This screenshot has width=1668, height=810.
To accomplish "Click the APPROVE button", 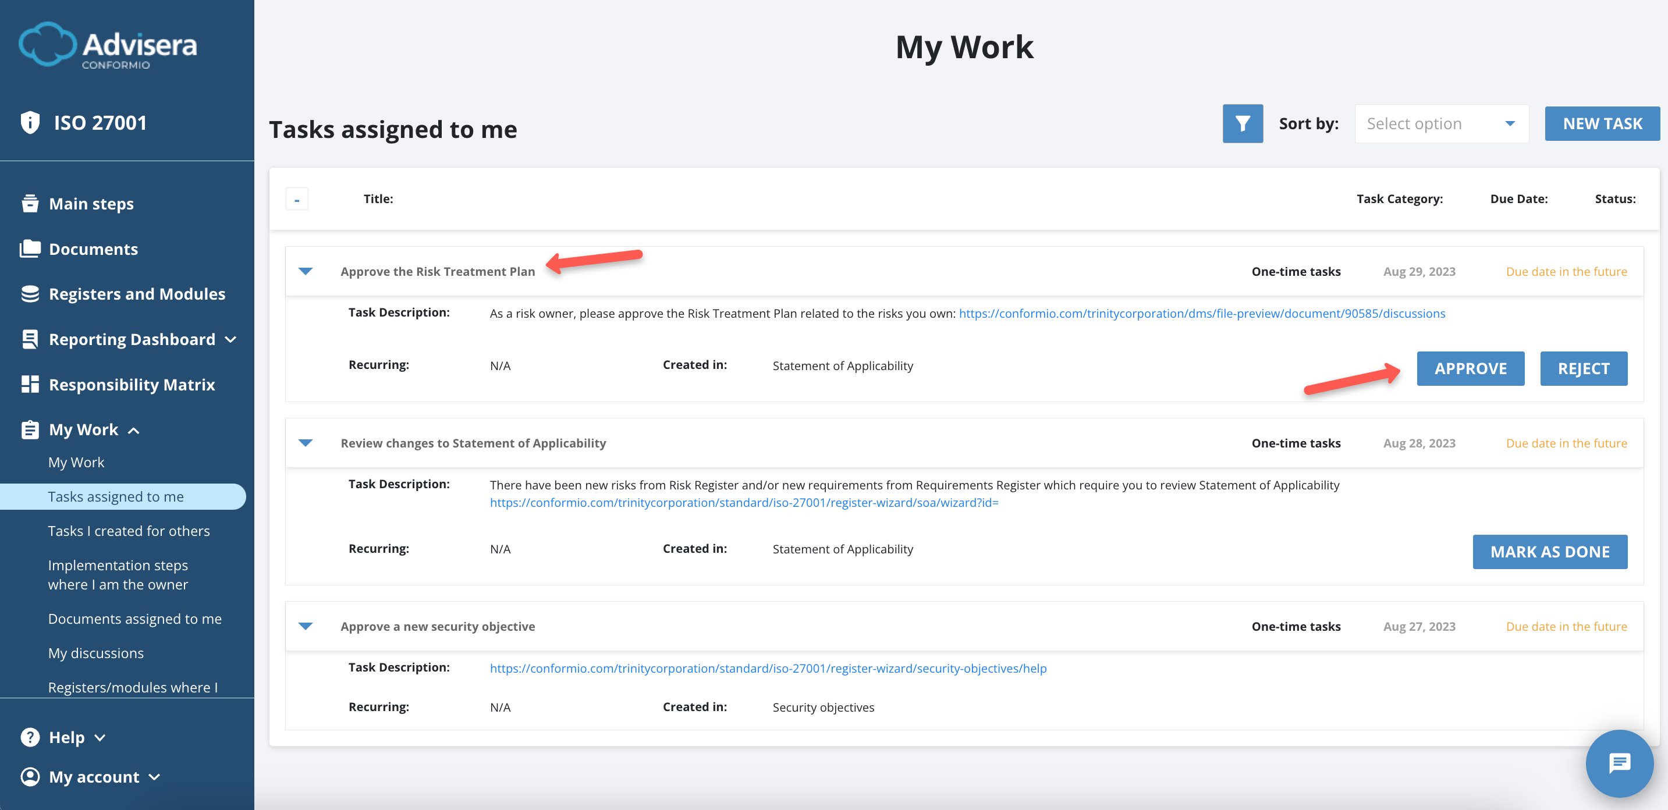I will pos(1471,368).
